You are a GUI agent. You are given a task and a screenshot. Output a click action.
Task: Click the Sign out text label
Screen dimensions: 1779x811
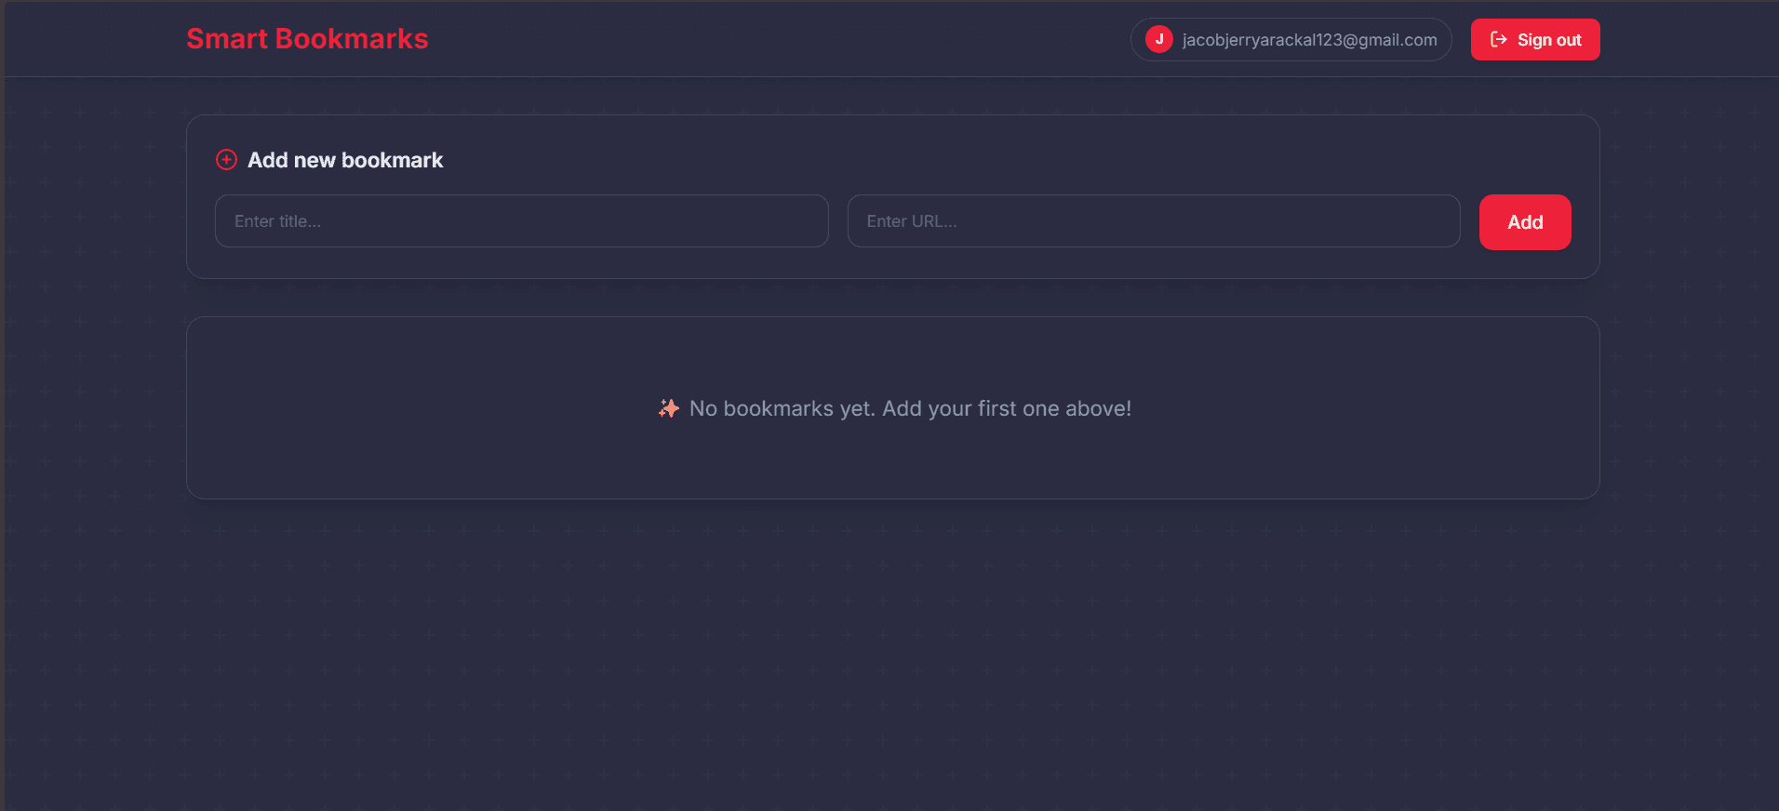(x=1549, y=40)
